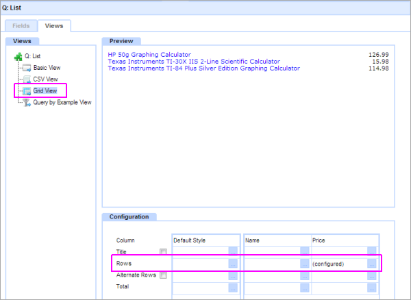Open Alternate Rows ellipsis under Default Style
The height and width of the screenshot is (300, 411).
click(x=233, y=275)
